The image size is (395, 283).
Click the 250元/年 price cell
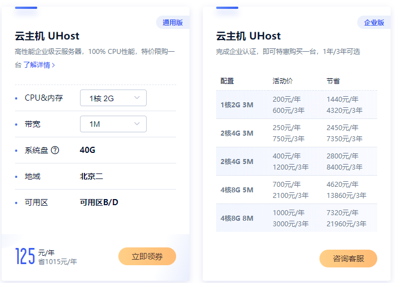(x=287, y=127)
